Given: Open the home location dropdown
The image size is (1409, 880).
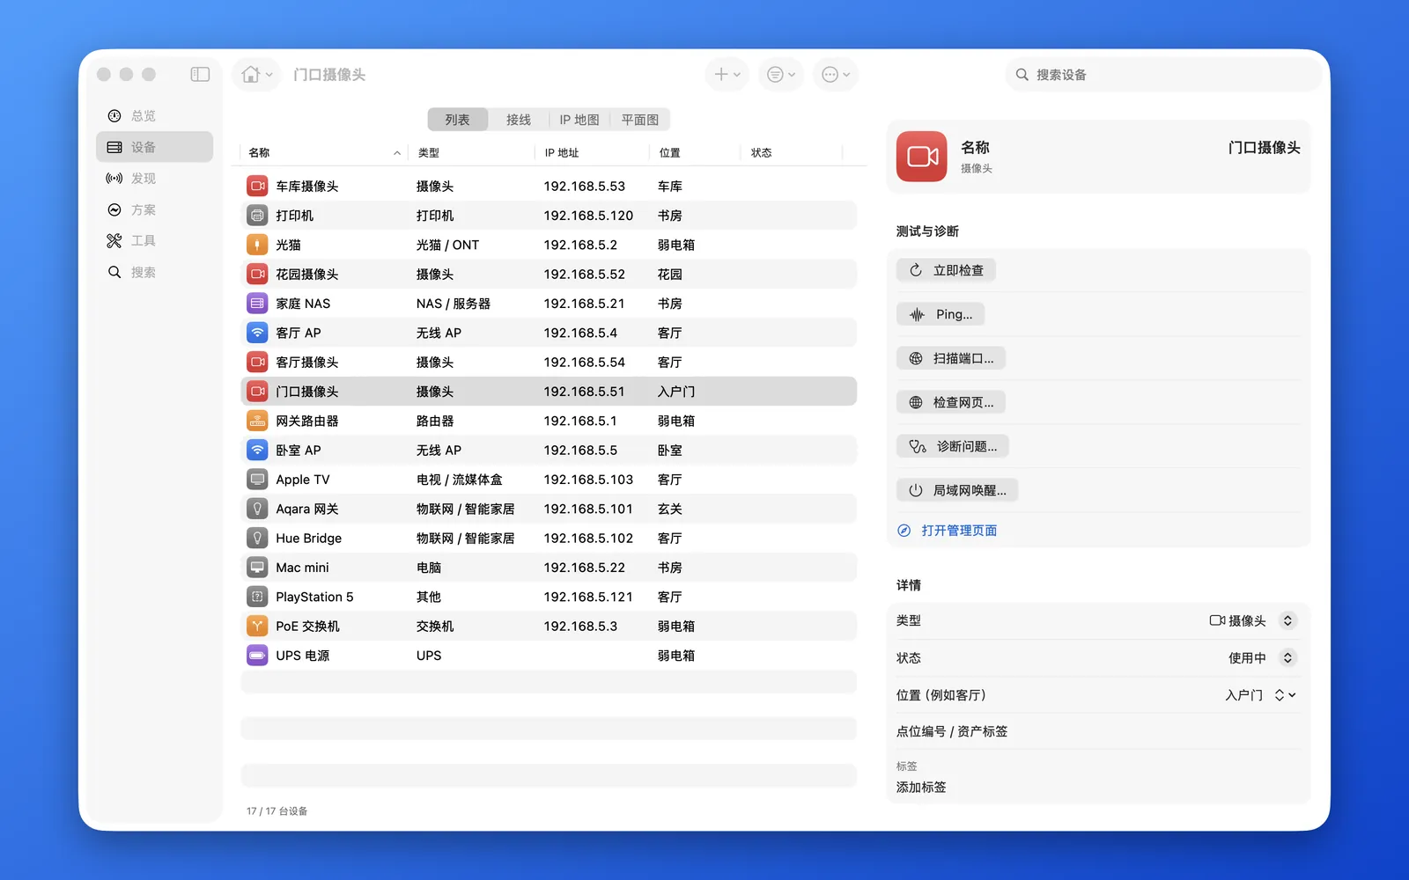Looking at the screenshot, I should [258, 75].
